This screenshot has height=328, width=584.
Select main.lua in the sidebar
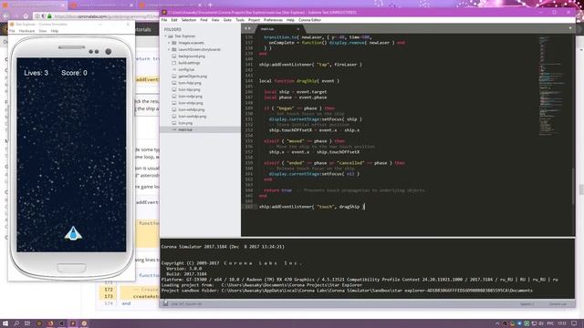tap(185, 129)
